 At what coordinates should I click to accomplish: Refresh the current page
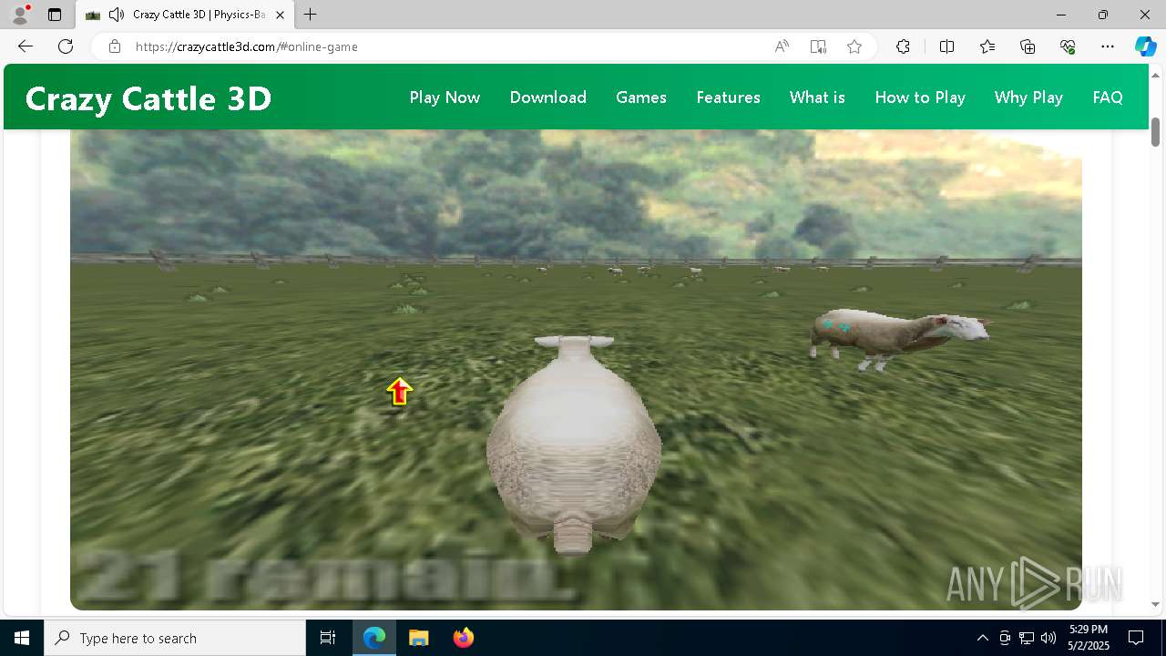point(66,46)
